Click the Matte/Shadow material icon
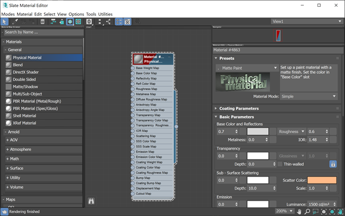Screen dimensions: 345x216 (9, 87)
